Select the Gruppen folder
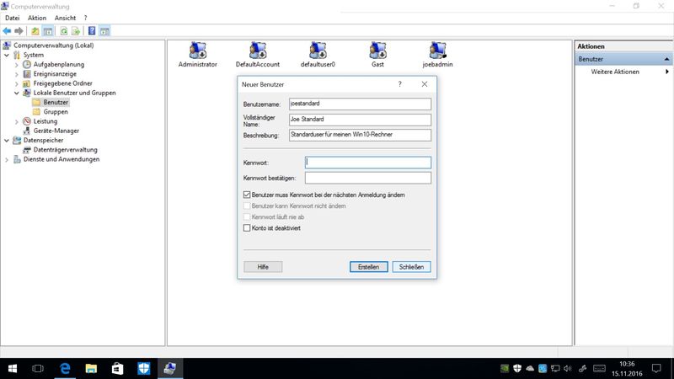 click(56, 112)
